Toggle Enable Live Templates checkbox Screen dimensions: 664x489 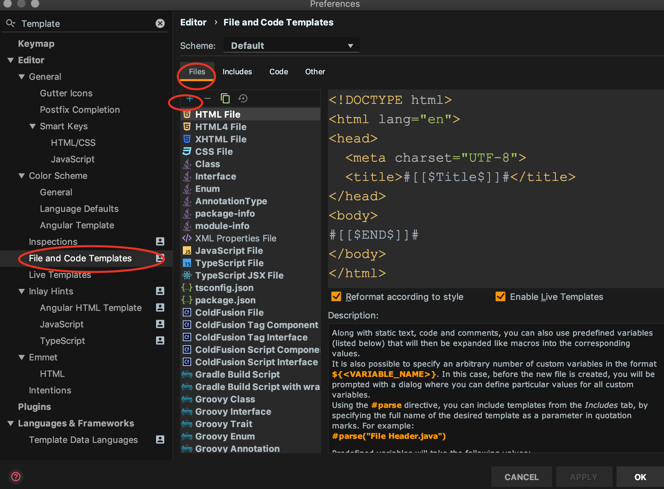tap(500, 296)
